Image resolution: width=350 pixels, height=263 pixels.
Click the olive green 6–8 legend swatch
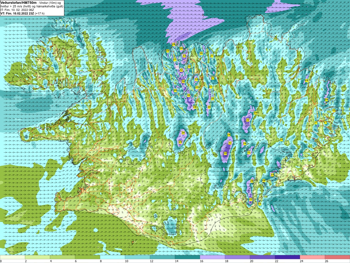click(x=87, y=258)
